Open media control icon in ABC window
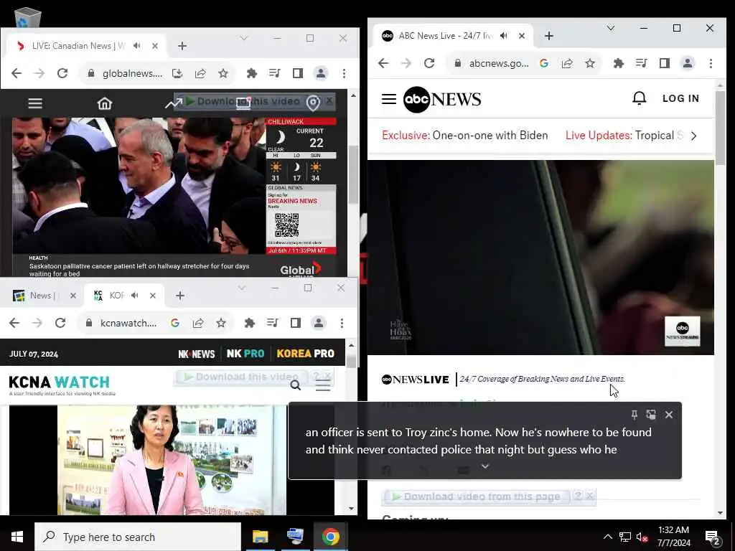This screenshot has width=735, height=551. point(641,63)
